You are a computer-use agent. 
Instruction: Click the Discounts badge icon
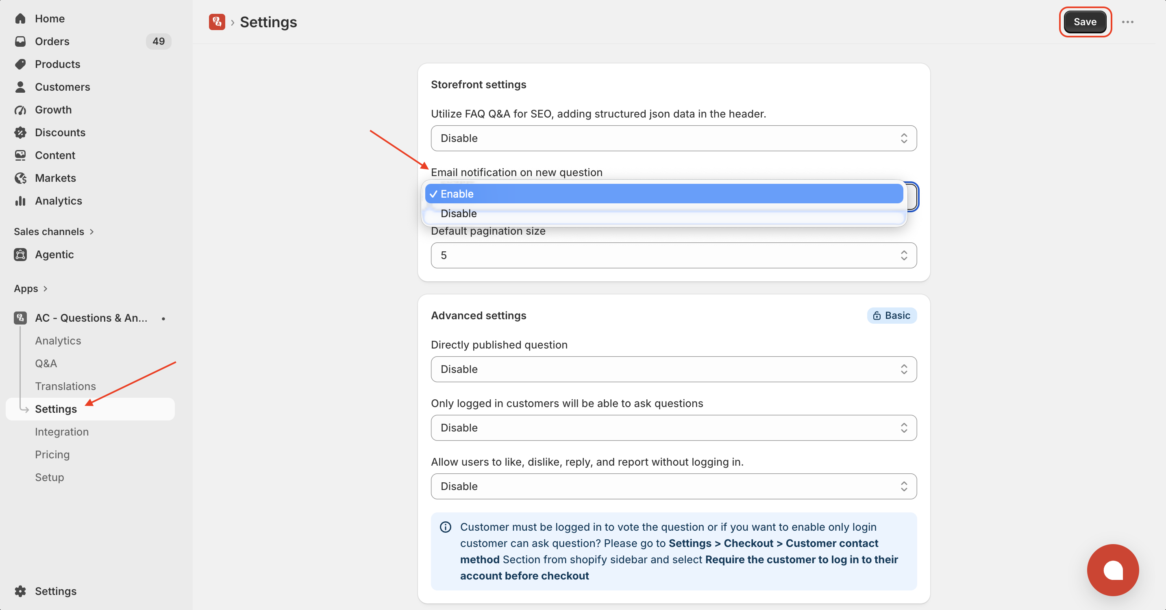point(20,132)
